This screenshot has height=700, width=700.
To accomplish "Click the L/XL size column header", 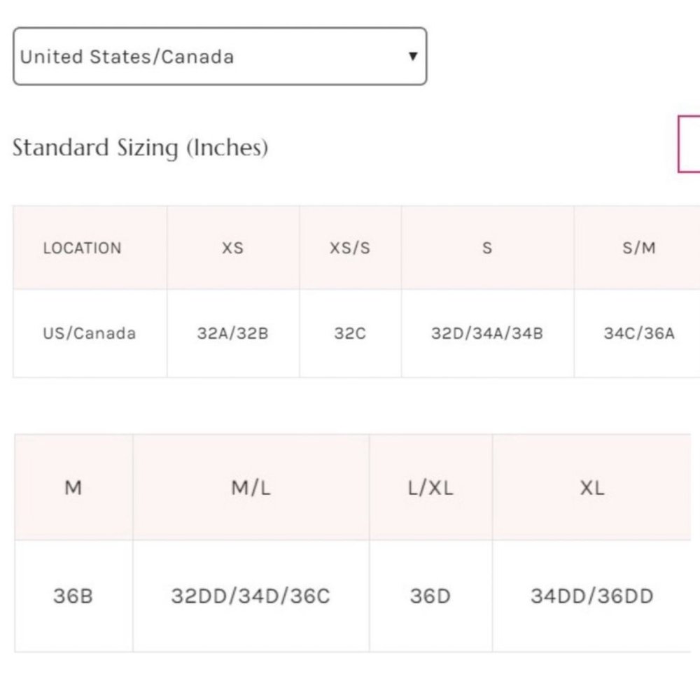I will click(x=430, y=488).
